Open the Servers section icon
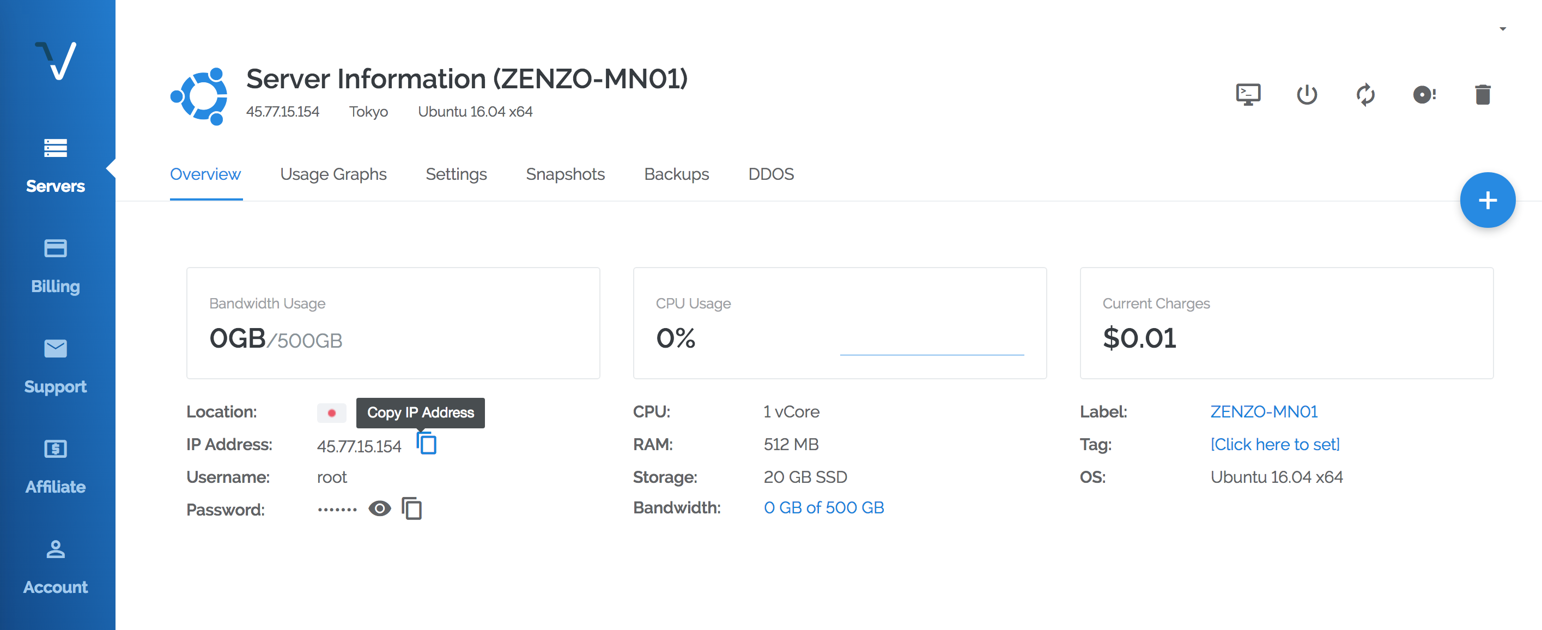The image size is (1542, 630). tap(56, 148)
